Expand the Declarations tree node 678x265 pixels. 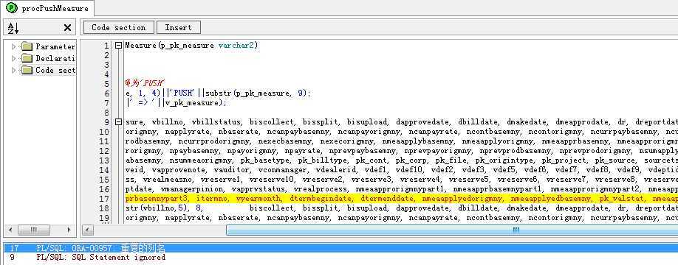(13, 58)
